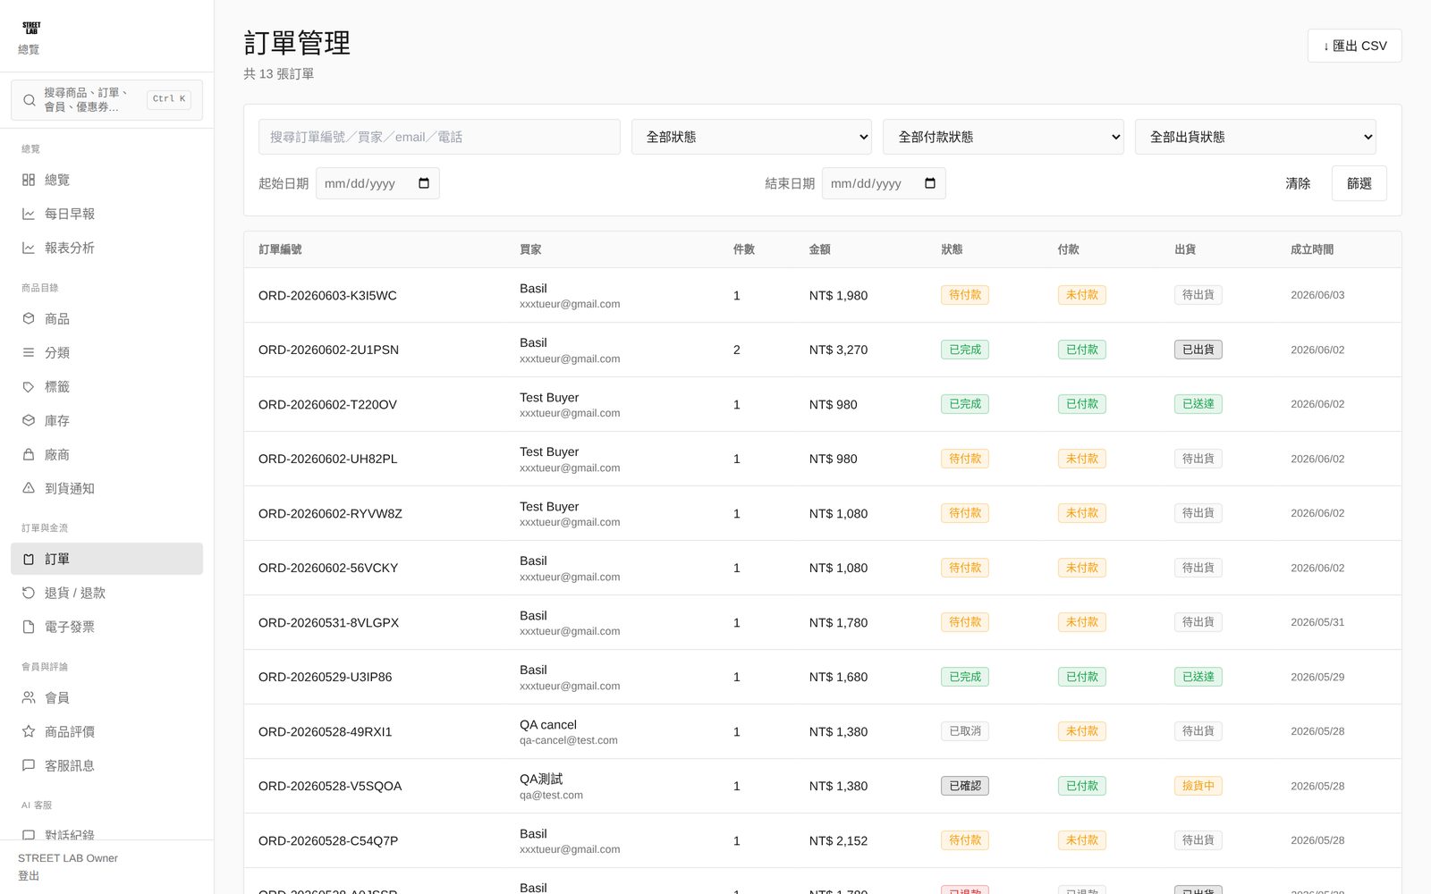Image resolution: width=1431 pixels, height=894 pixels.
Task: Click the 會員 people icon
Action: 29,697
